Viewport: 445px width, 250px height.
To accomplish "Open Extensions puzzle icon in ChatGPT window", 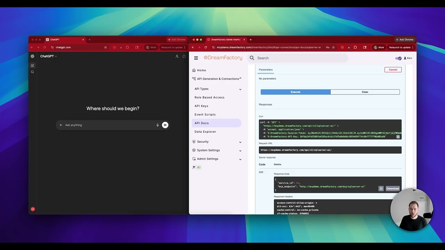I will click(x=128, y=47).
